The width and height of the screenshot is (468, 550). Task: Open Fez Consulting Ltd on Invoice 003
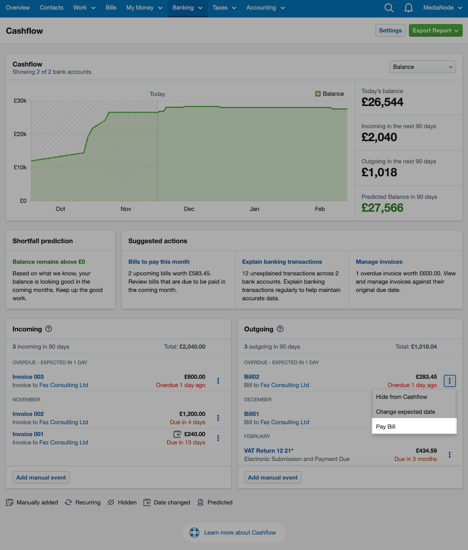click(63, 385)
